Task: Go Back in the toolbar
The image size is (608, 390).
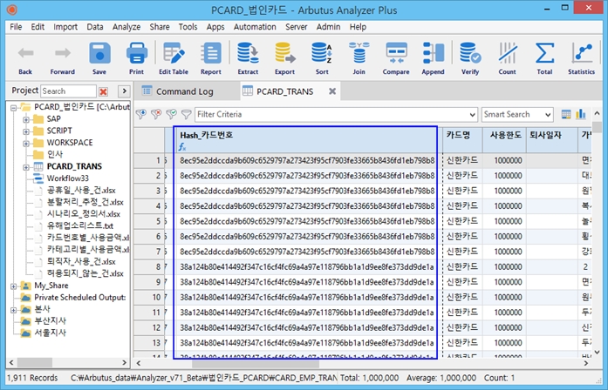Action: [x=25, y=58]
